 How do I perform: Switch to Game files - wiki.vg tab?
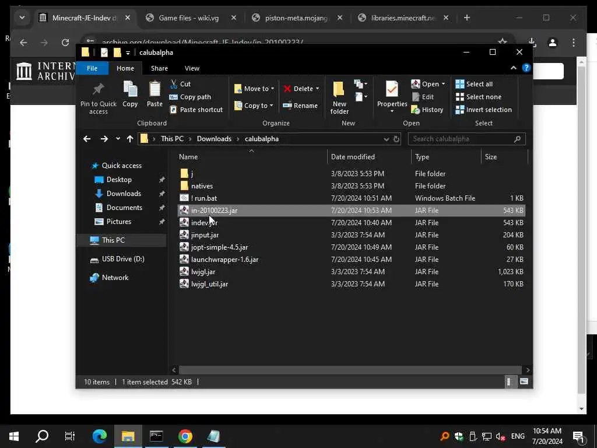click(188, 18)
